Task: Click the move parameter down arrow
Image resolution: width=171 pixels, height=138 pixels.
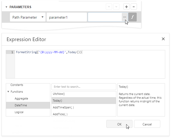Action: point(116,7)
